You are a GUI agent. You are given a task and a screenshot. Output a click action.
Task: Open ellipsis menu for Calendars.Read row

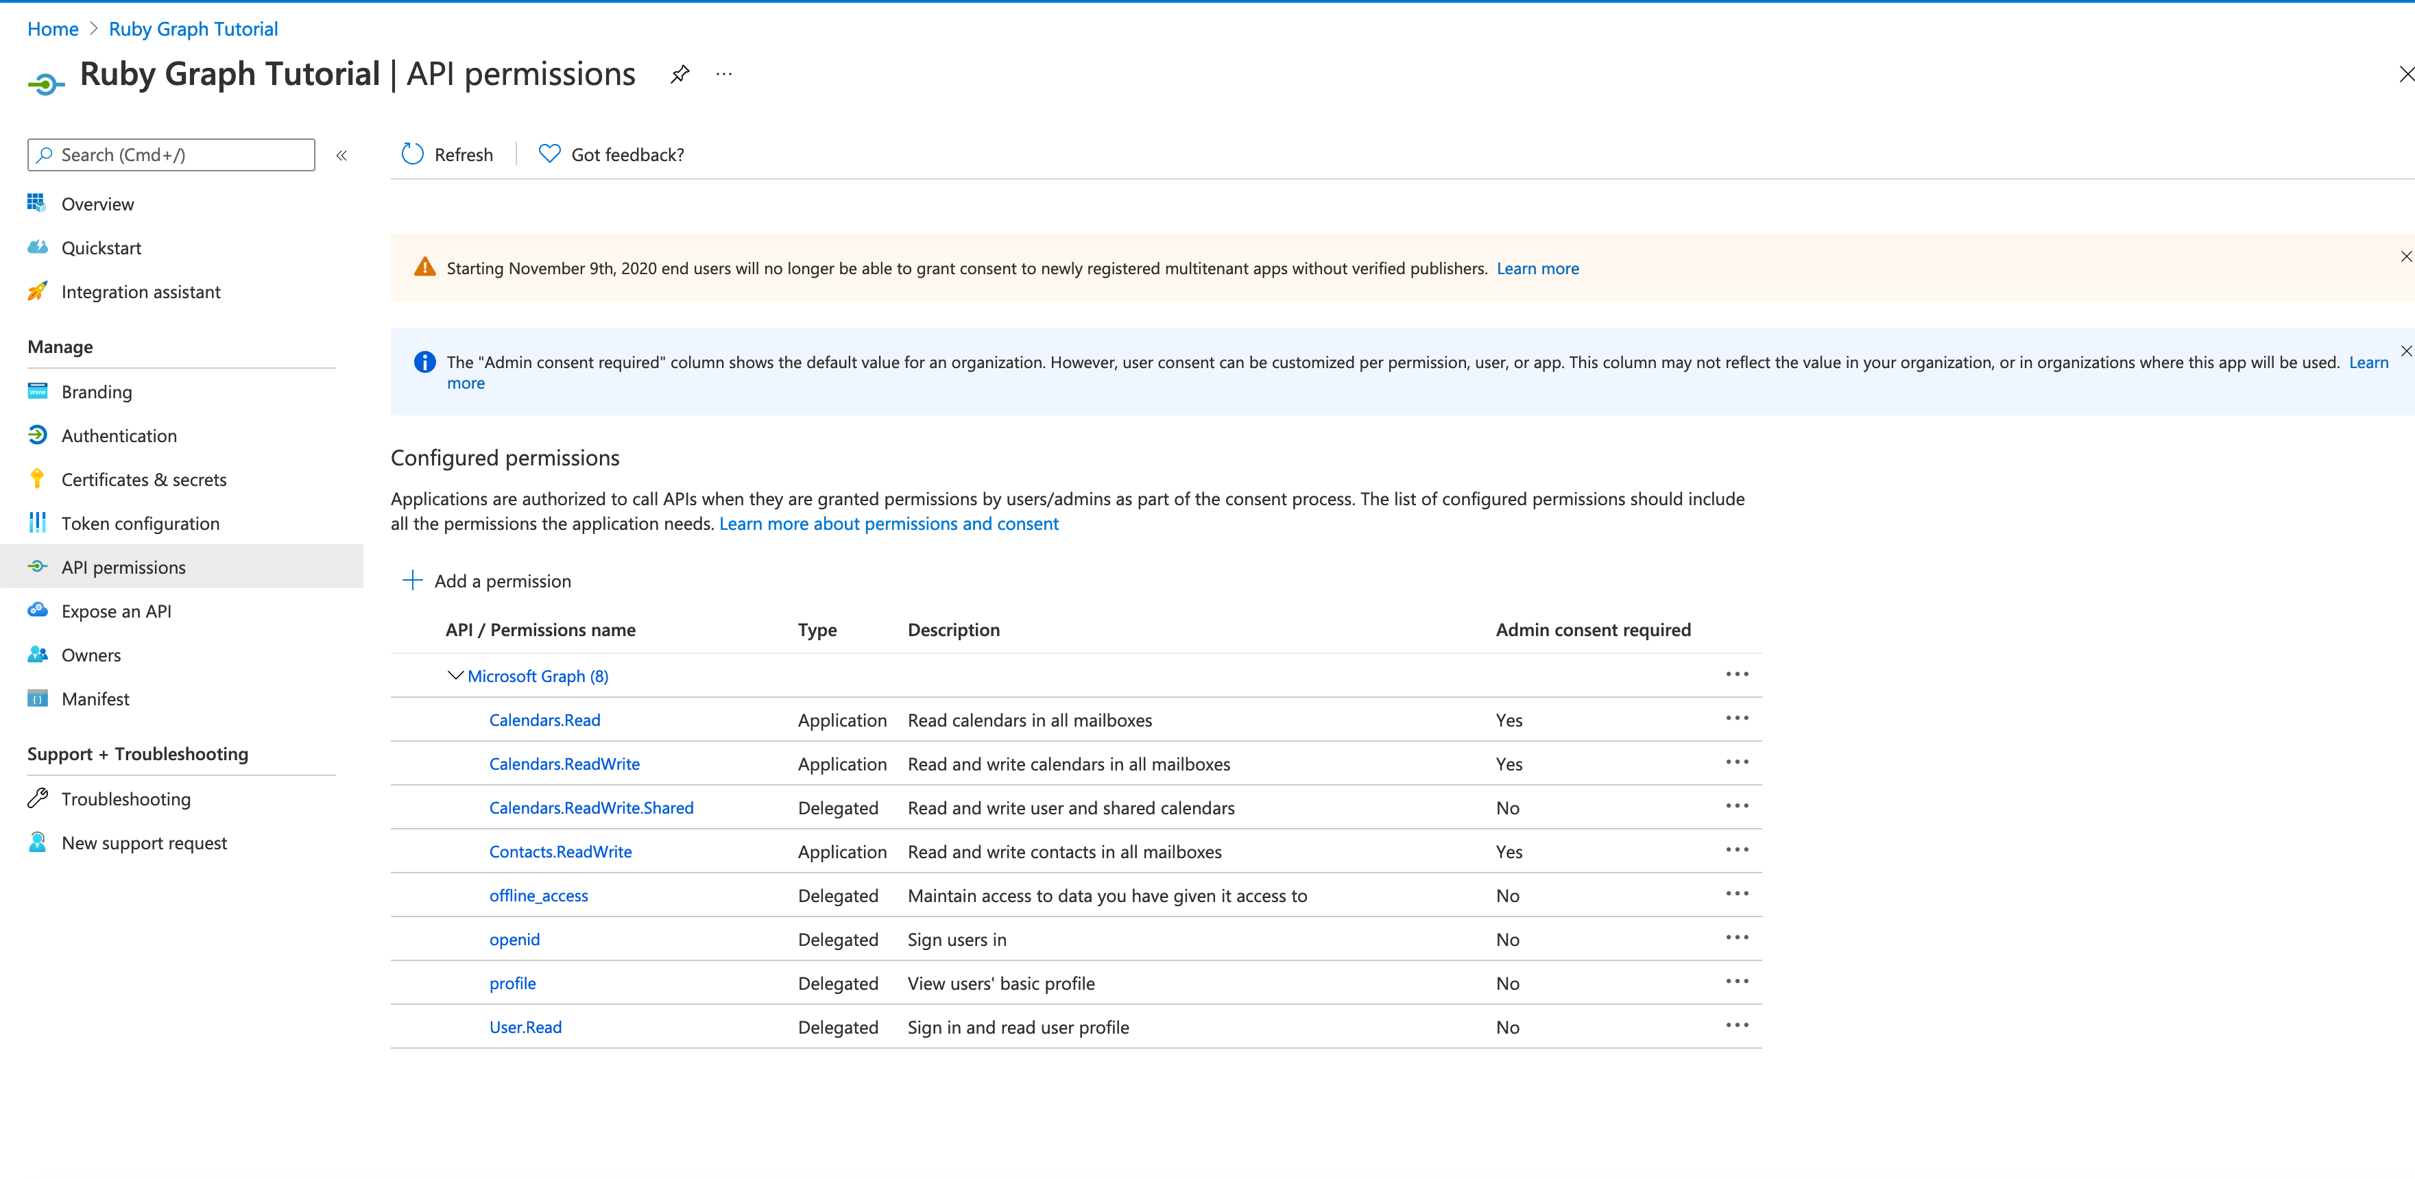click(1736, 719)
